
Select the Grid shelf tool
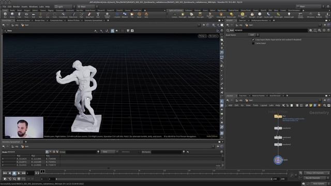33,15
